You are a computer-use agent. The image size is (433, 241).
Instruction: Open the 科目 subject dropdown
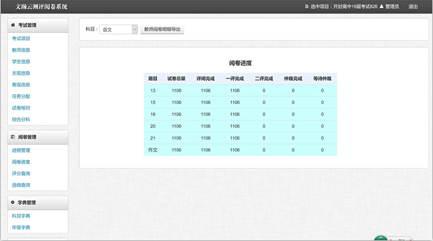pyautogui.click(x=118, y=30)
